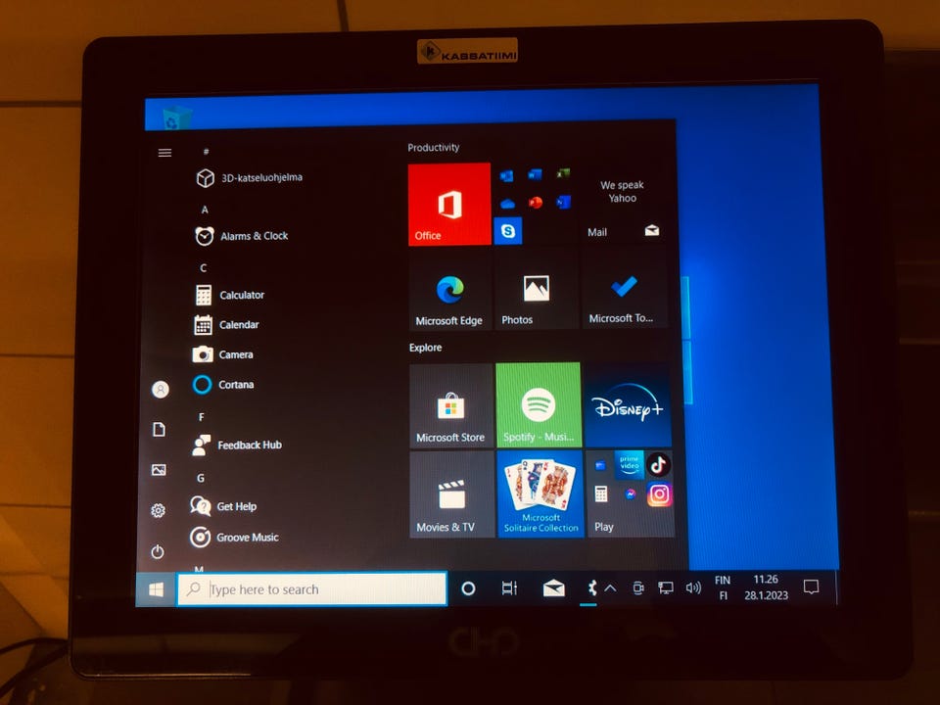Open the red Office tile
This screenshot has height=705, width=940.
449,204
